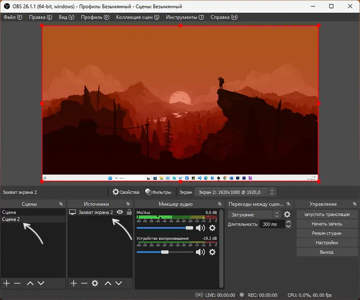The image size is (360, 300).
Task: Adjust the Mic/Aux volume slider
Action: tap(189, 228)
